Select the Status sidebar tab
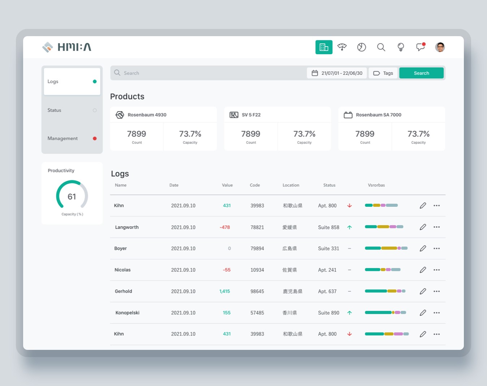 click(72, 110)
